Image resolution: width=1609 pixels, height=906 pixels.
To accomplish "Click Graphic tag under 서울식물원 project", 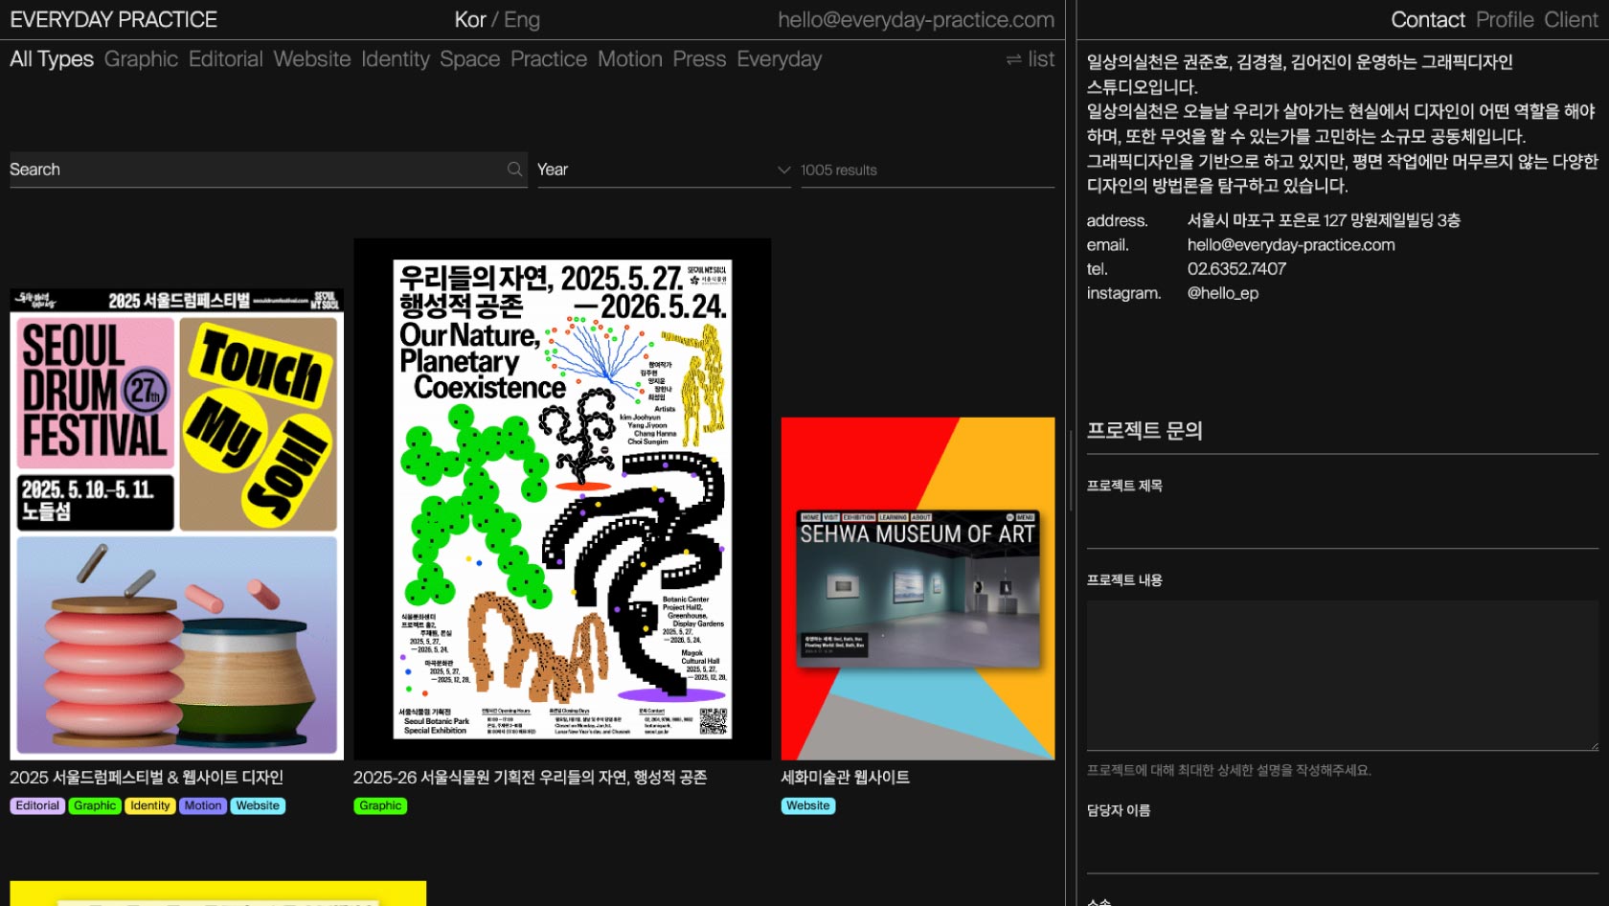I will coord(380,806).
